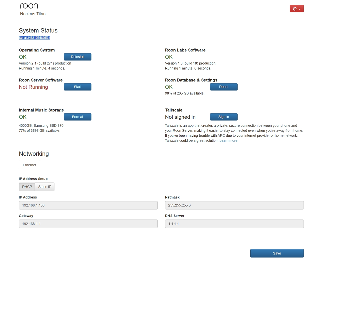The height and width of the screenshot is (314, 358).
Task: Click Roon Labs Software OK status
Action: [169, 57]
